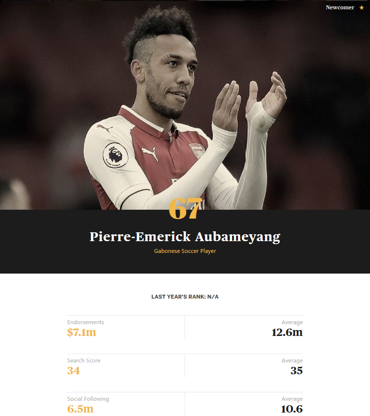Click the Newcomer label text

(340, 7)
